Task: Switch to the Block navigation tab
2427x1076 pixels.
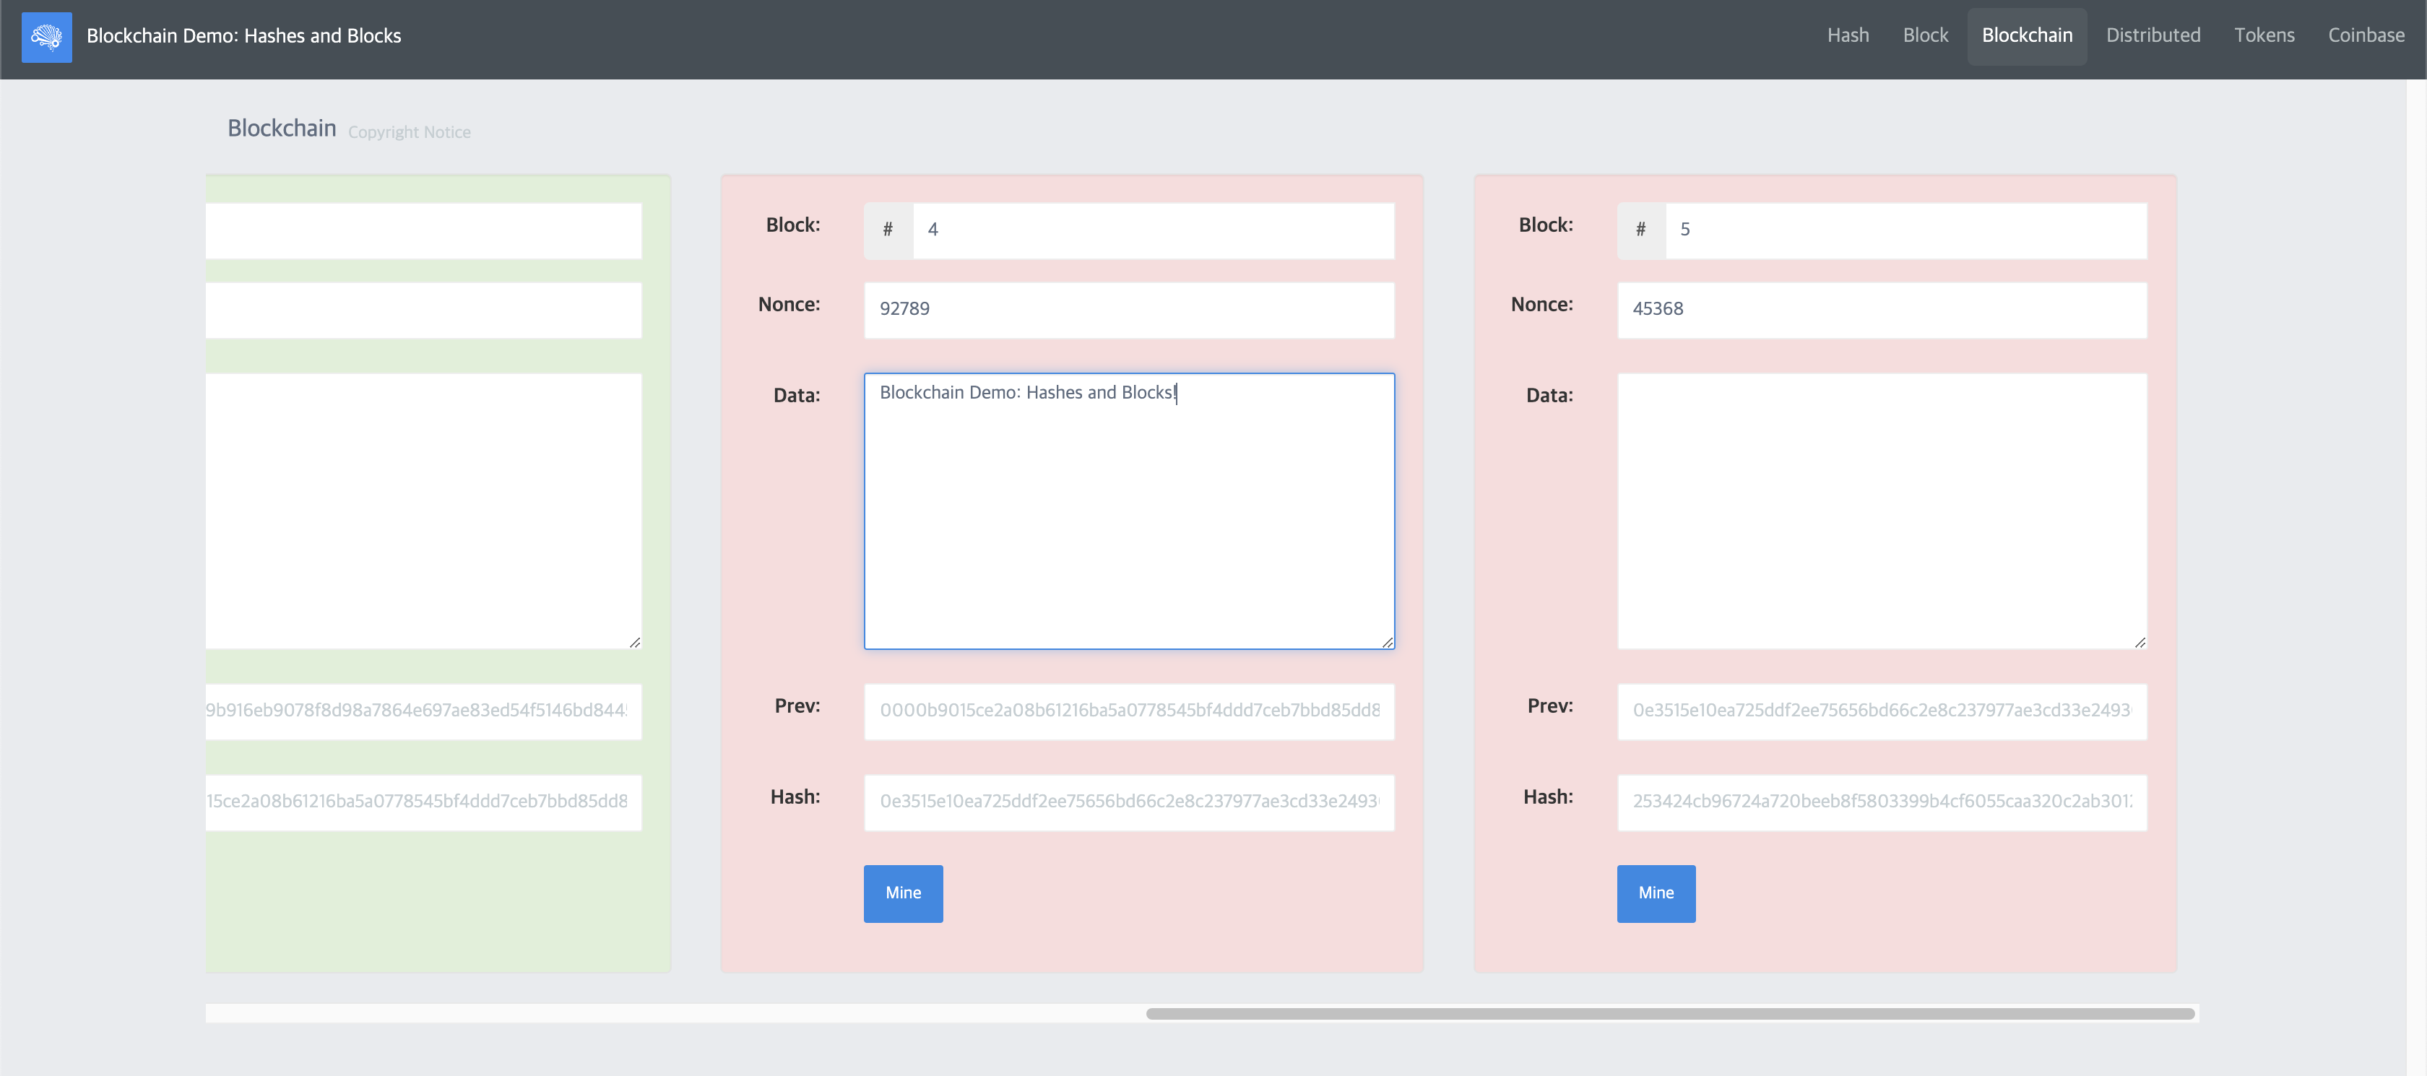Action: click(x=1925, y=36)
